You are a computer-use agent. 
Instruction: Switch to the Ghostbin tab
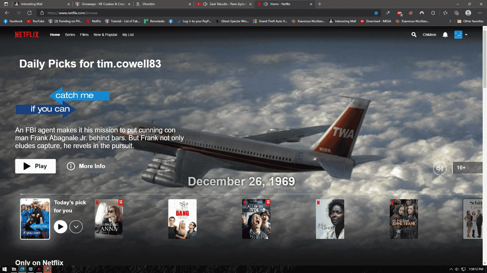(164, 4)
